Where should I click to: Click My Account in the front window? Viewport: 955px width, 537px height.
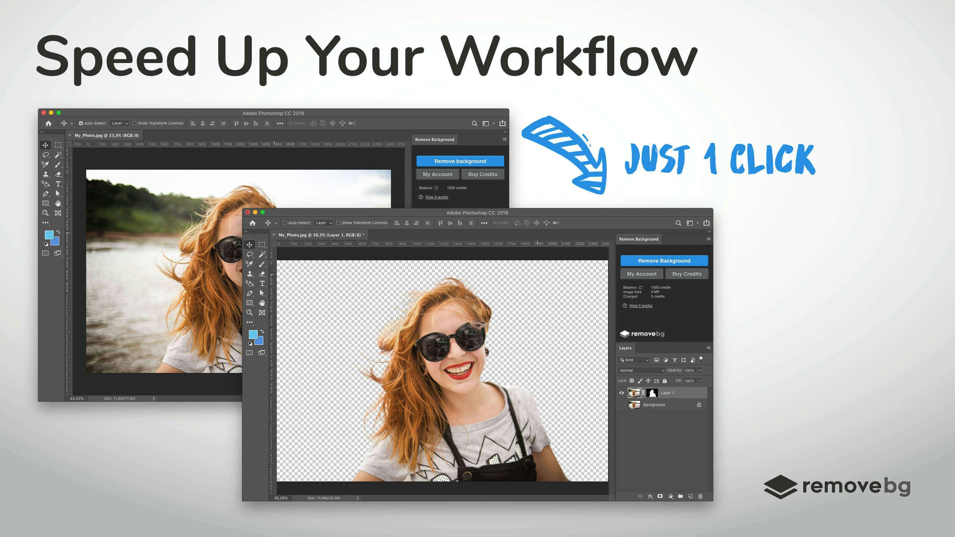point(642,274)
